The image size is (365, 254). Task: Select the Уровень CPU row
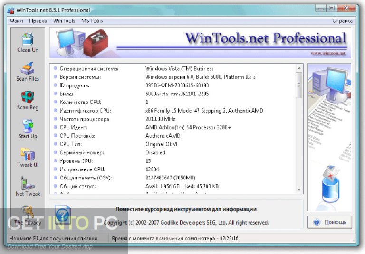pos(173,161)
